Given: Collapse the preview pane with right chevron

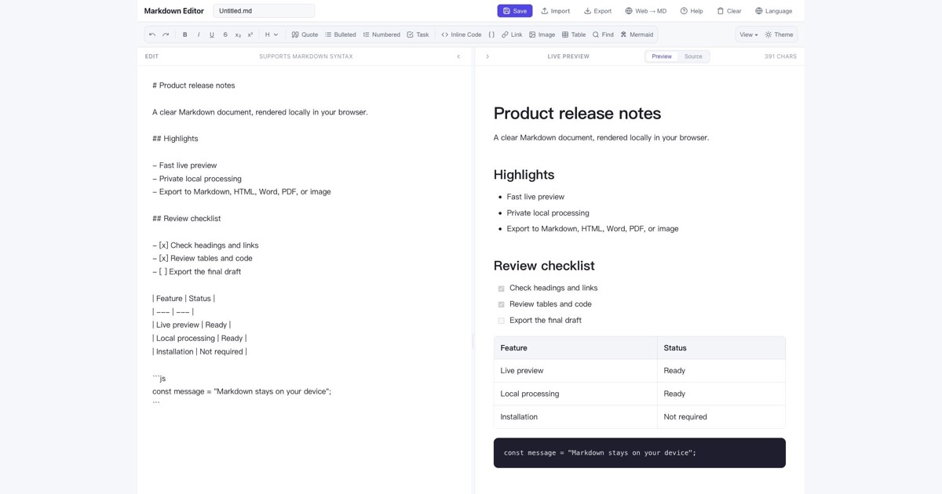Looking at the screenshot, I should click(487, 56).
